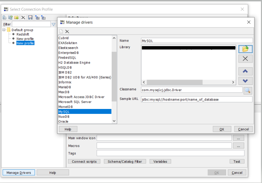Select Microsoft SQL Server driver
Image resolution: width=262 pixels, height=183 pixels.
point(75,102)
